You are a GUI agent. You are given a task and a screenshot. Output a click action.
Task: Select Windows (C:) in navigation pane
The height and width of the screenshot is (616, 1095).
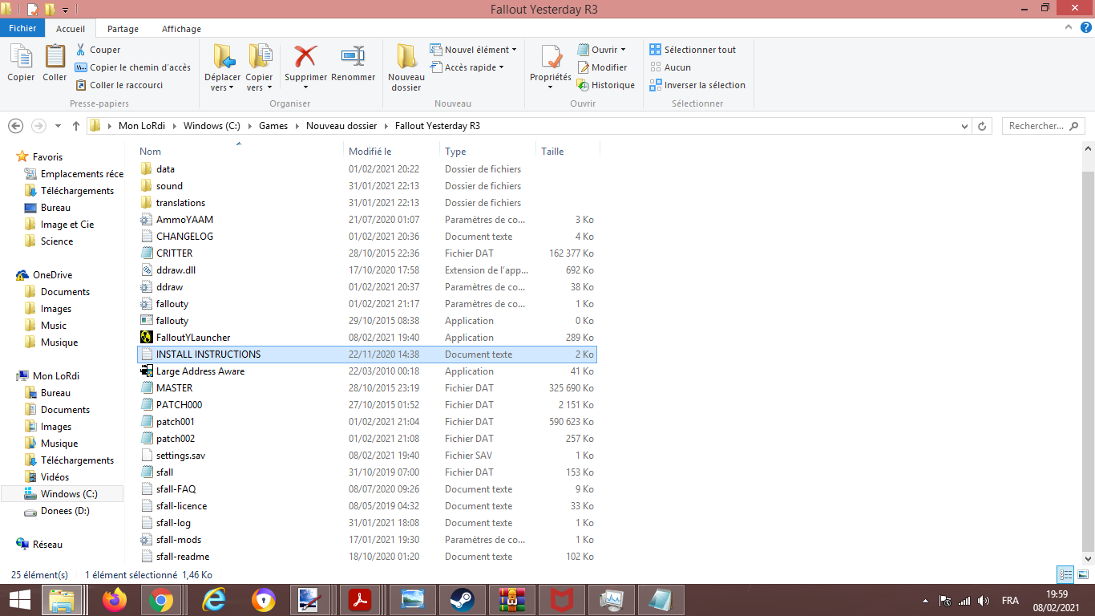(69, 494)
